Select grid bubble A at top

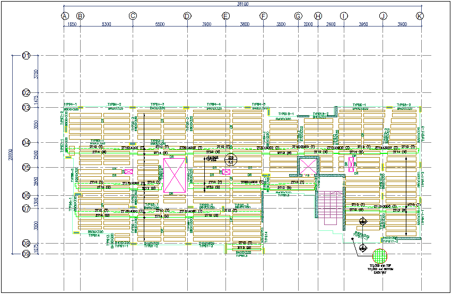pos(65,16)
